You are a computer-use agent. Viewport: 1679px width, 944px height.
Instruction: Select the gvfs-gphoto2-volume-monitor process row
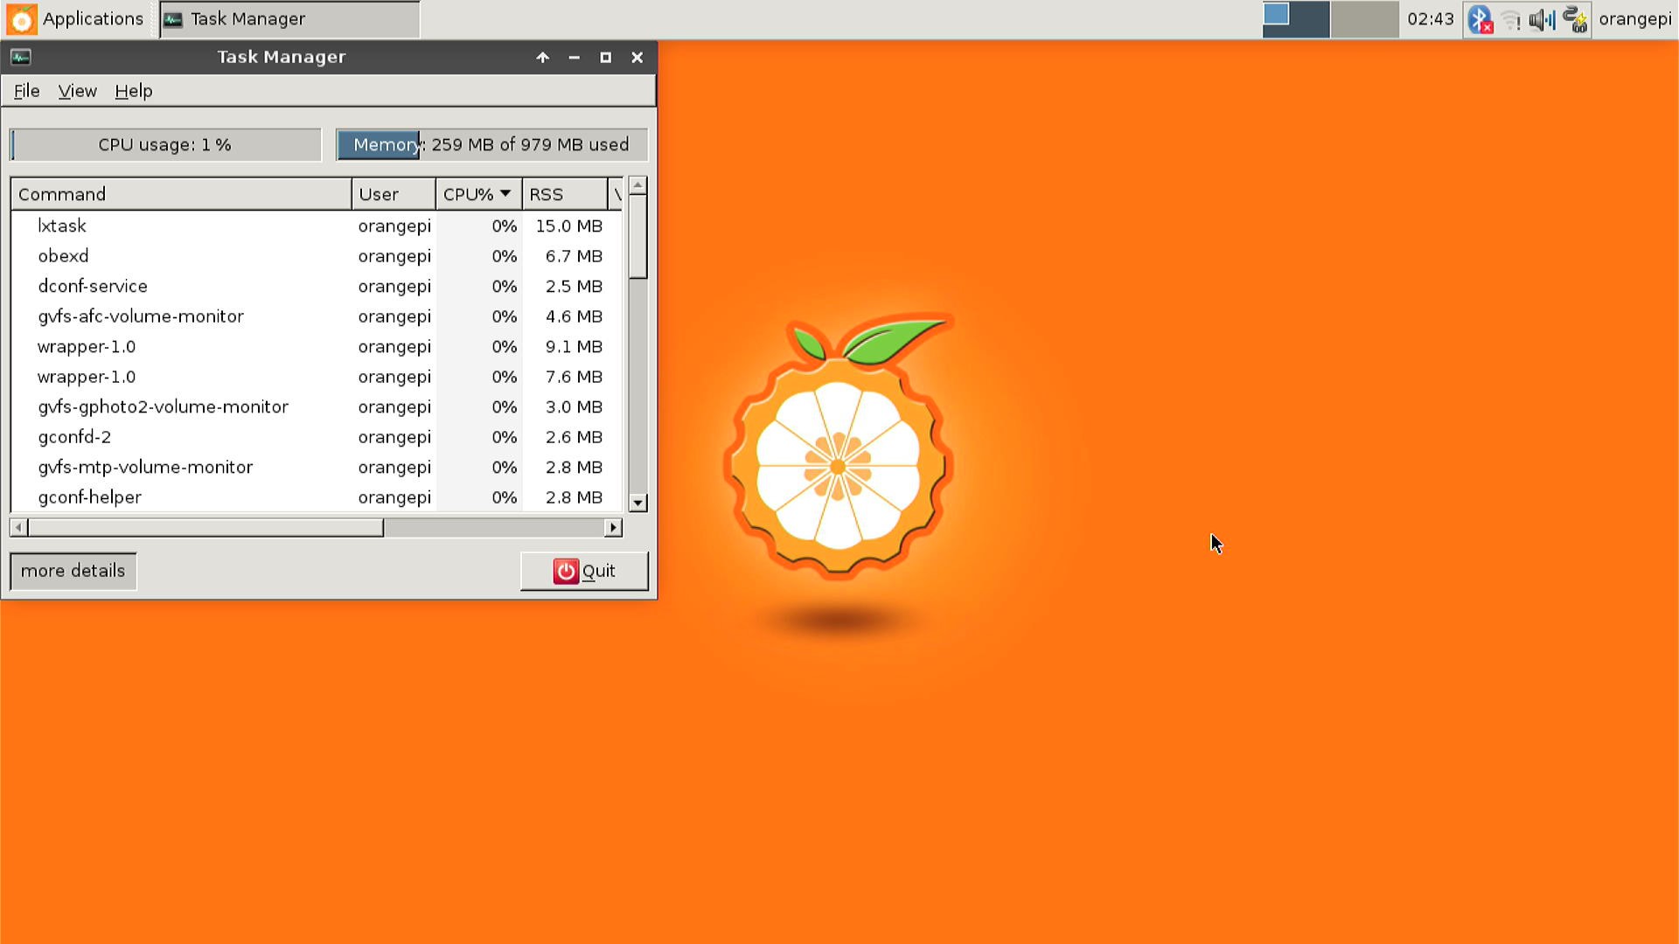click(317, 407)
